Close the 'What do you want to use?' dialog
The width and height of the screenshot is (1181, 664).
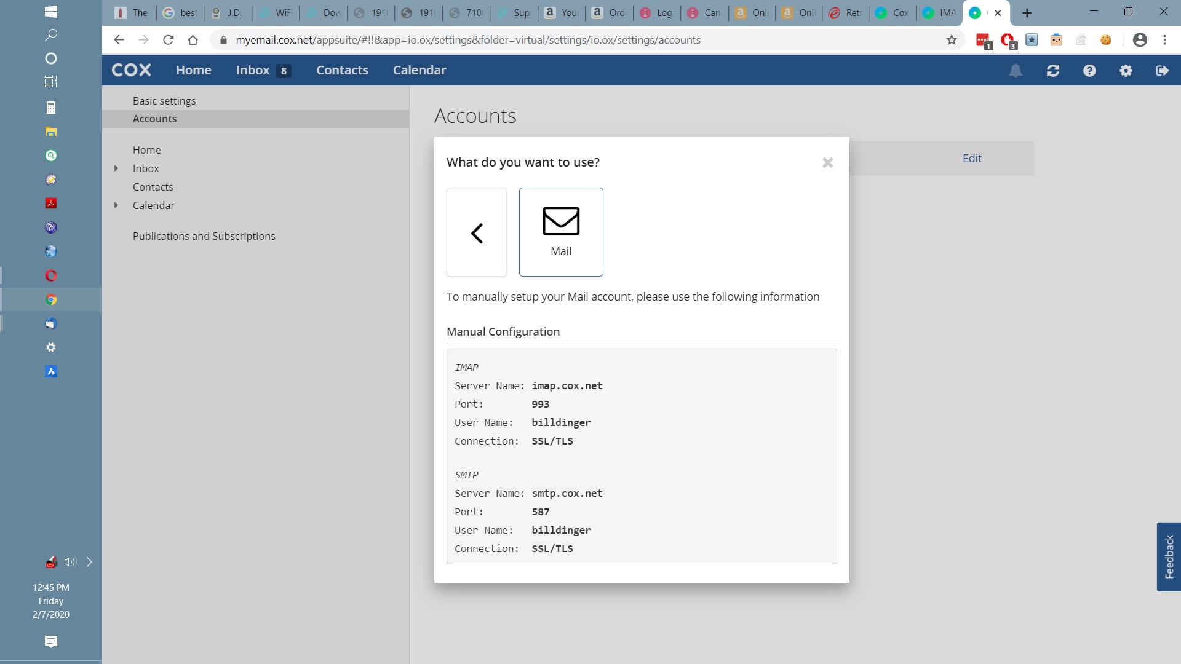(x=828, y=163)
